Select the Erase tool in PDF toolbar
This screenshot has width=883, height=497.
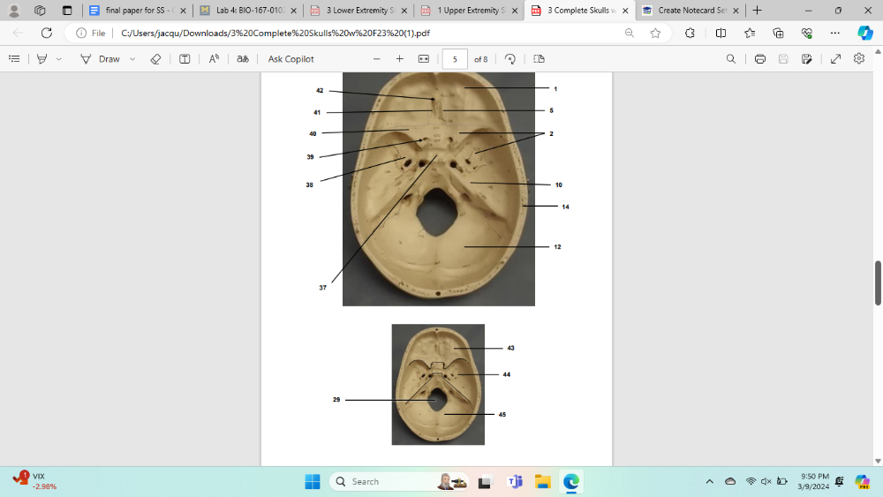[x=155, y=59]
